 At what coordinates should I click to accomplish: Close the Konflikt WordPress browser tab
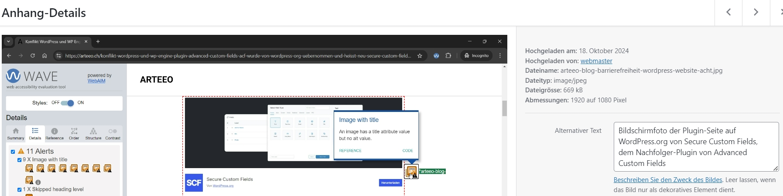pyautogui.click(x=86, y=42)
